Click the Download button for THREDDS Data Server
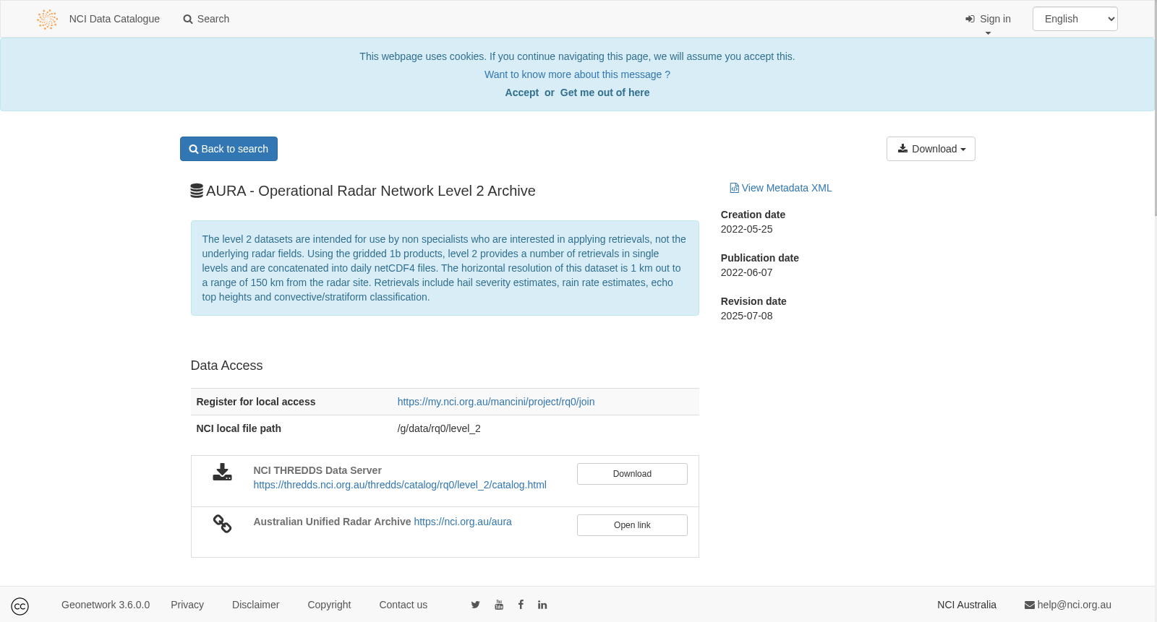The image size is (1157, 622). pyautogui.click(x=632, y=474)
